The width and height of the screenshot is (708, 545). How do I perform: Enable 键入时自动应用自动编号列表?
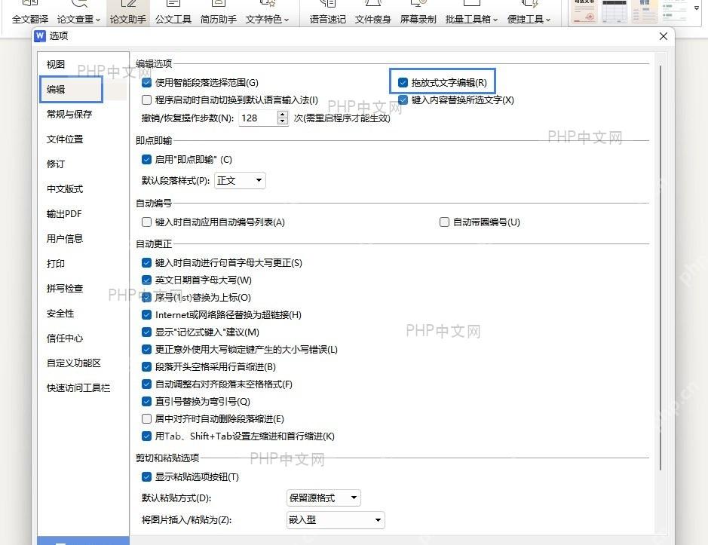pos(146,222)
